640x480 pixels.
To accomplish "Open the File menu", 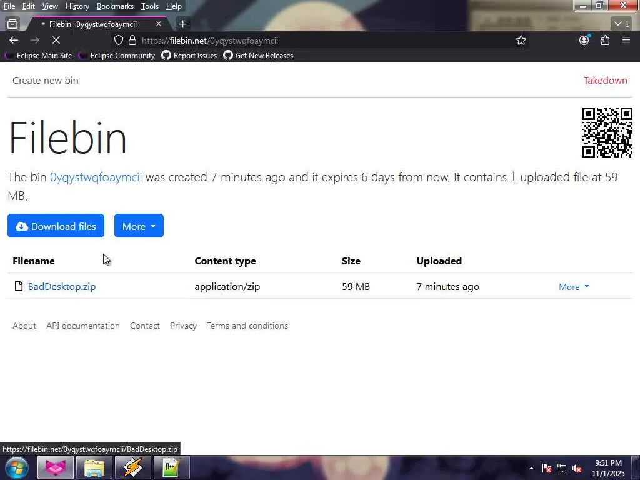I will coord(9,6).
